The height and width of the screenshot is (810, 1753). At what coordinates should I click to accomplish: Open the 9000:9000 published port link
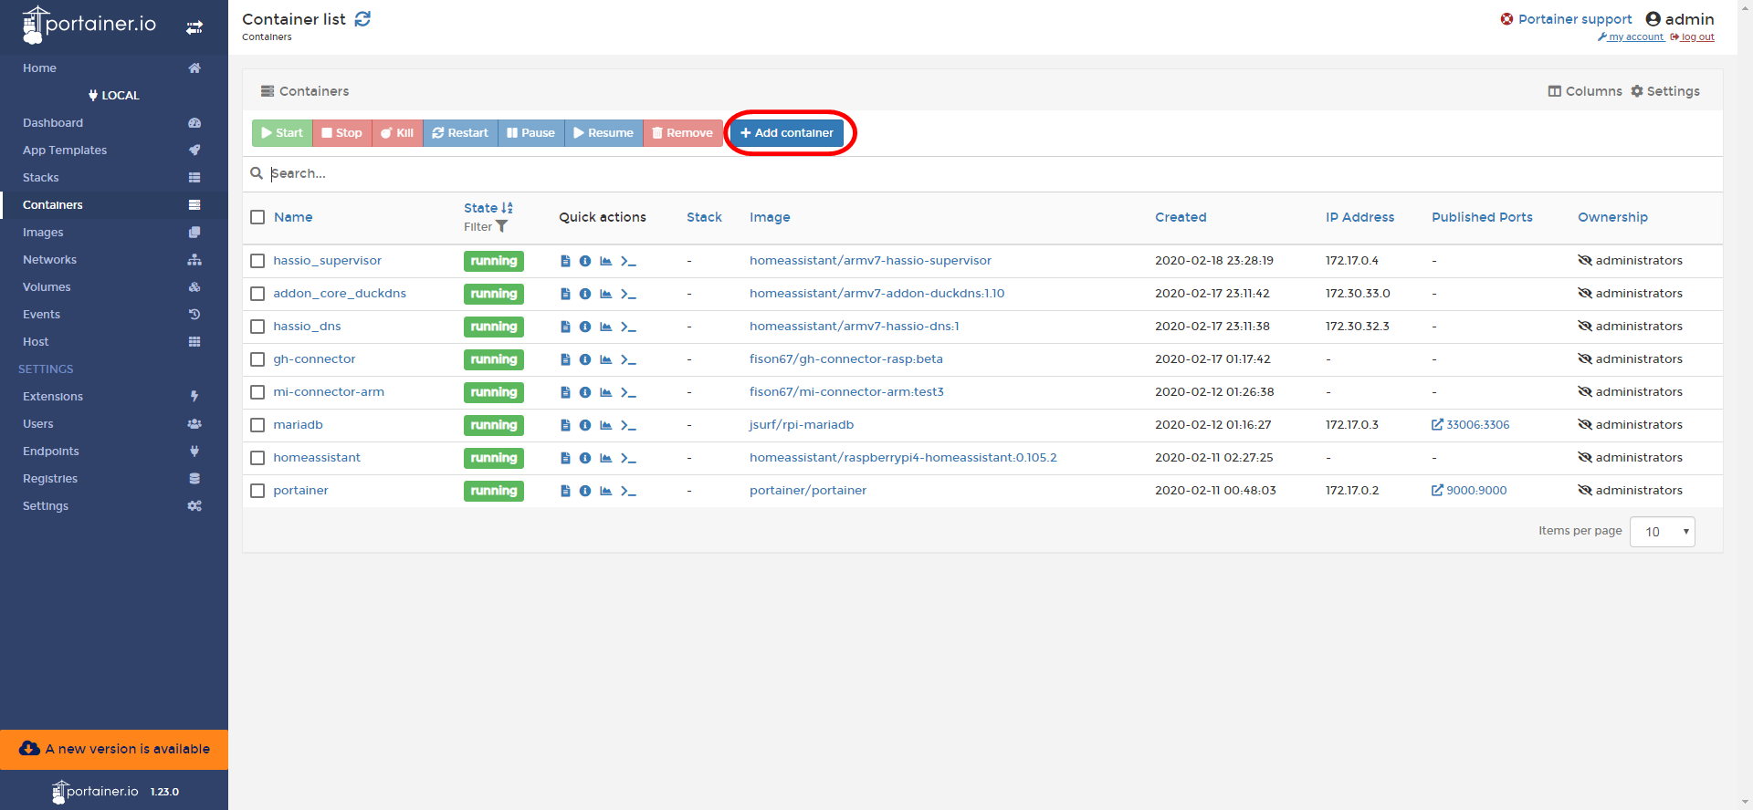click(1469, 491)
